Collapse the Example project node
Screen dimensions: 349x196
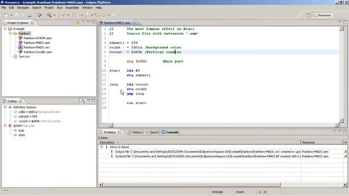(5, 29)
